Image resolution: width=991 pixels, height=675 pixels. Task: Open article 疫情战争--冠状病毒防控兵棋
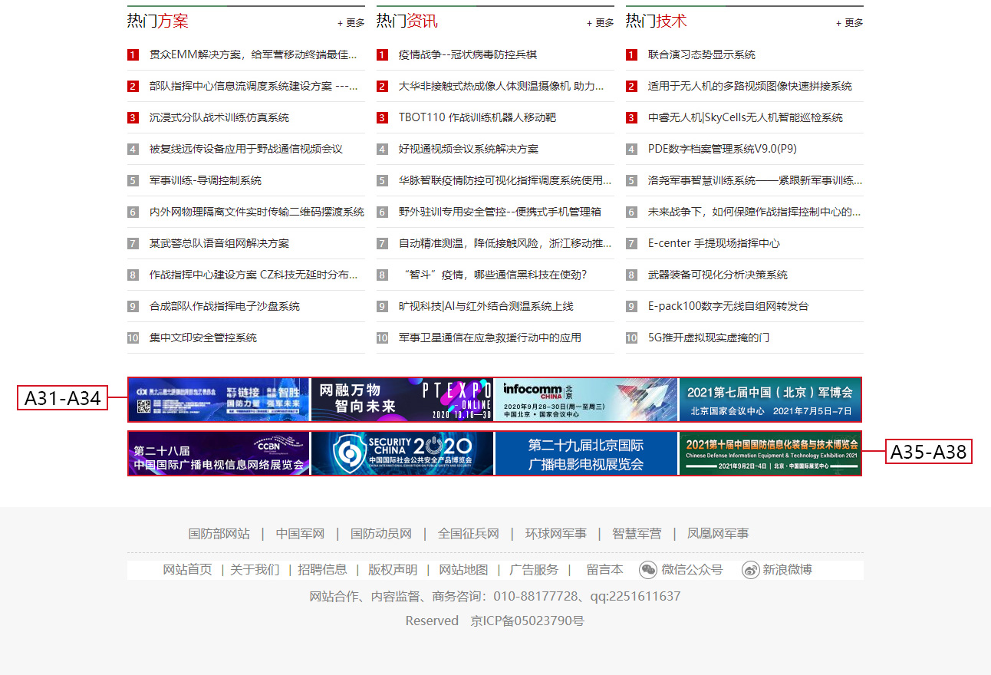pyautogui.click(x=467, y=54)
